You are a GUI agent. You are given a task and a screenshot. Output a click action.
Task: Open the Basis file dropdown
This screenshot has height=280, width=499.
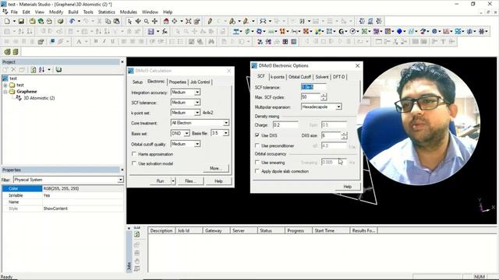point(226,133)
